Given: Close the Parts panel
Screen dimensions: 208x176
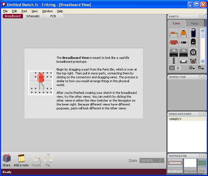Looking at the screenshot, I should 204,16.
